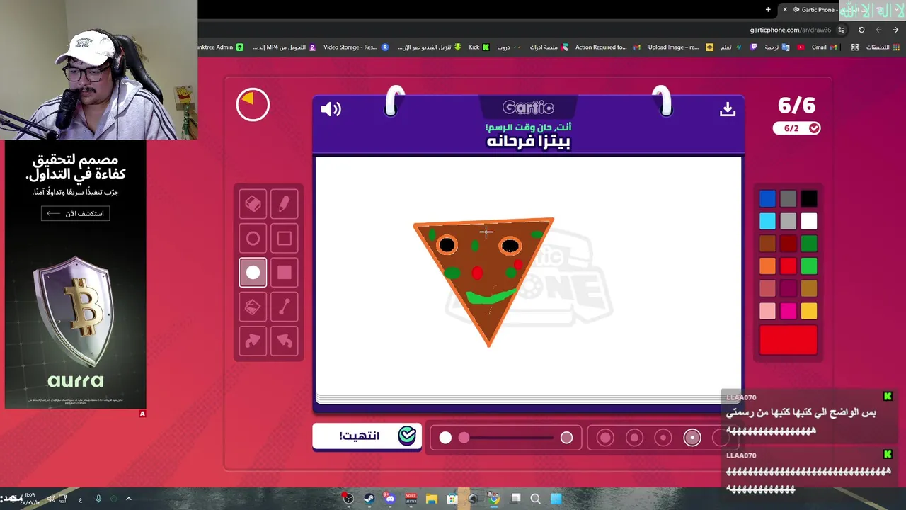Download the drawing with the download icon
Image resolution: width=906 pixels, height=510 pixels.
click(x=728, y=109)
